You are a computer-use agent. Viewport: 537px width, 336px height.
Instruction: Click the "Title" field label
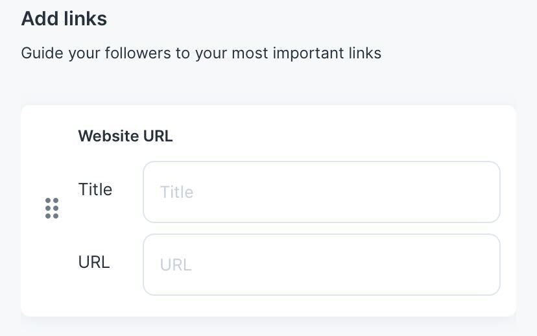[x=95, y=189]
